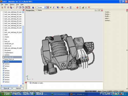The image size is (128, 96).
Task: Click the red tool icon before undo
Action: pyautogui.click(x=62, y=7)
